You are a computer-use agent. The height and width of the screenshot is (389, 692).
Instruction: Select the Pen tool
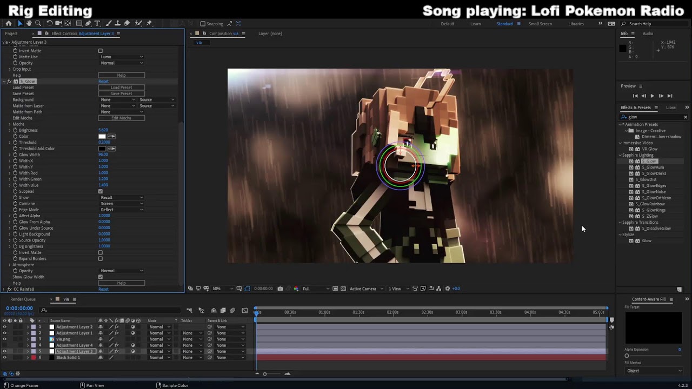pos(88,23)
